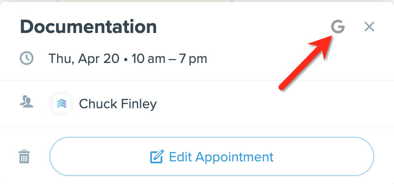The width and height of the screenshot is (394, 184).
Task: Click the attendees people icon
Action: 27,103
